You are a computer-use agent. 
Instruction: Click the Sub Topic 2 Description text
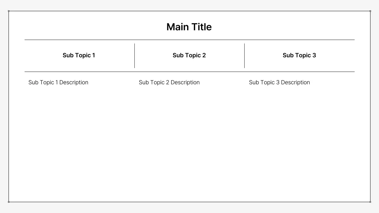coord(169,82)
